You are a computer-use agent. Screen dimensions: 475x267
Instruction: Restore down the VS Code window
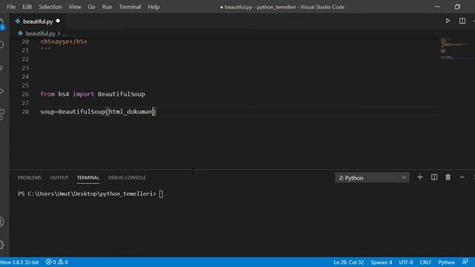(x=457, y=7)
